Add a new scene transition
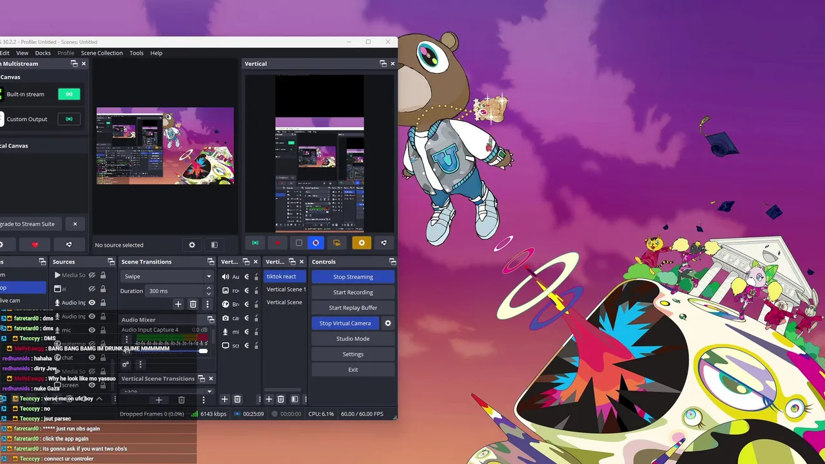The width and height of the screenshot is (825, 464). [x=179, y=304]
